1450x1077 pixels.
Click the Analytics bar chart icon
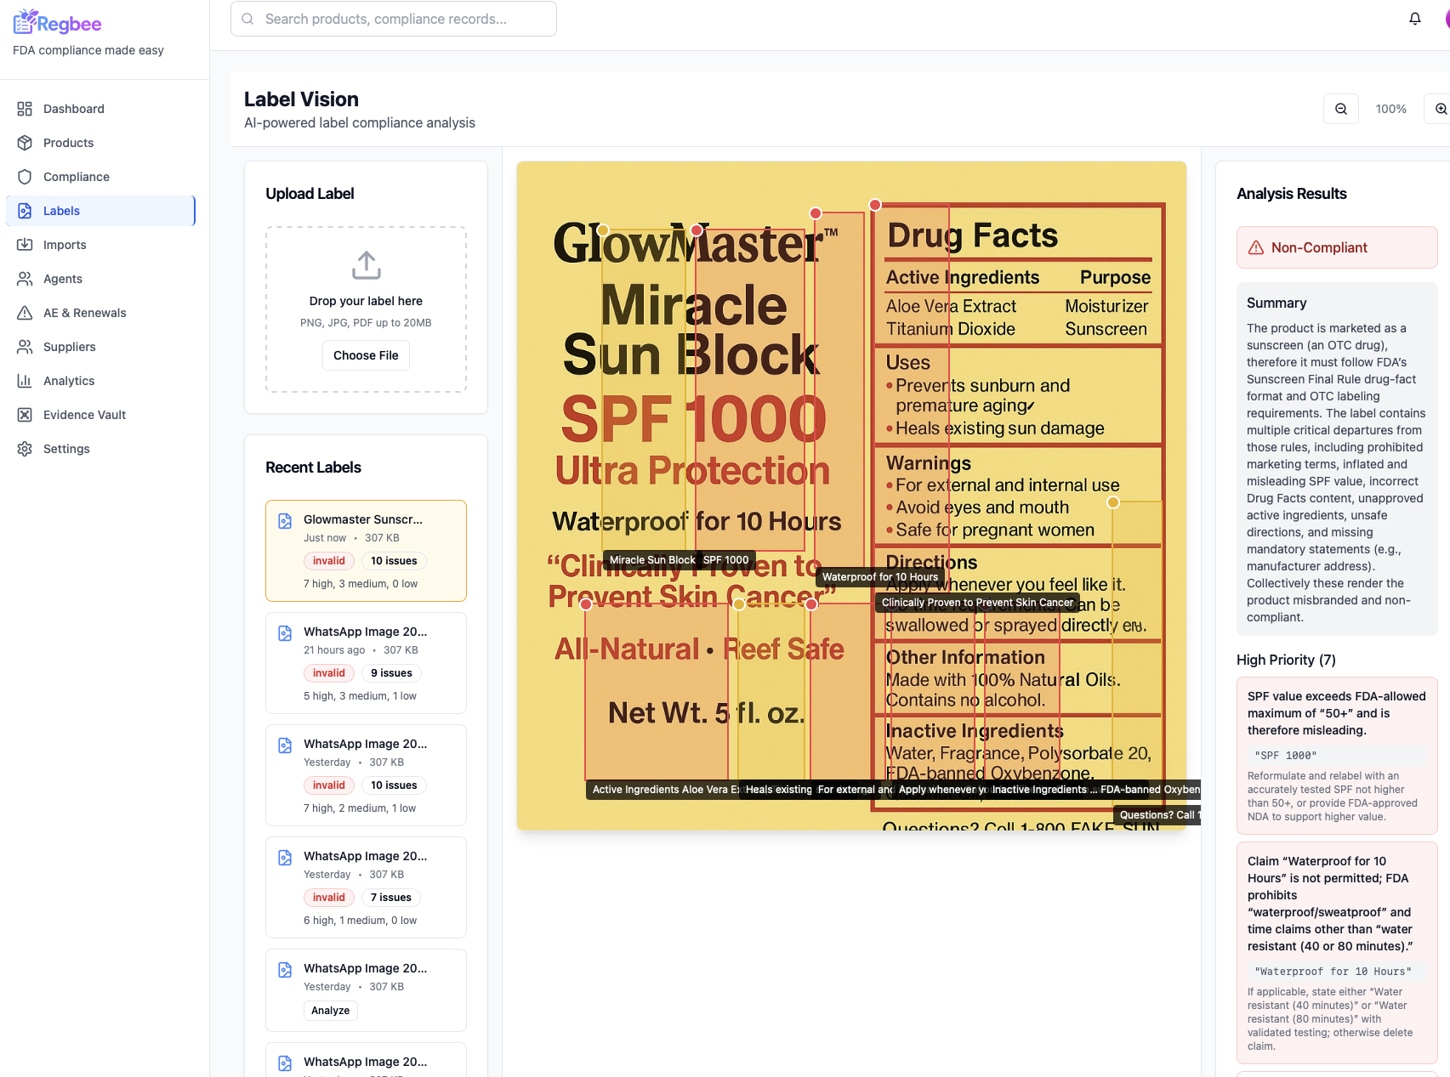[x=25, y=381]
